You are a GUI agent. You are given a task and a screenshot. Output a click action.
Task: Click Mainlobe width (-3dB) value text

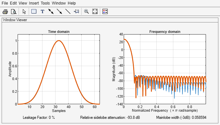181,118
